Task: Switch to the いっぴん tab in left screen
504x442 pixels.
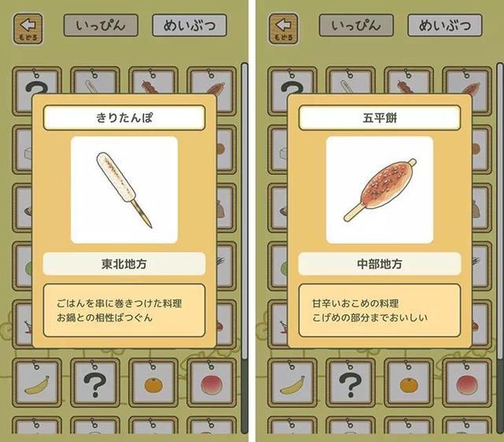Action: click(101, 25)
